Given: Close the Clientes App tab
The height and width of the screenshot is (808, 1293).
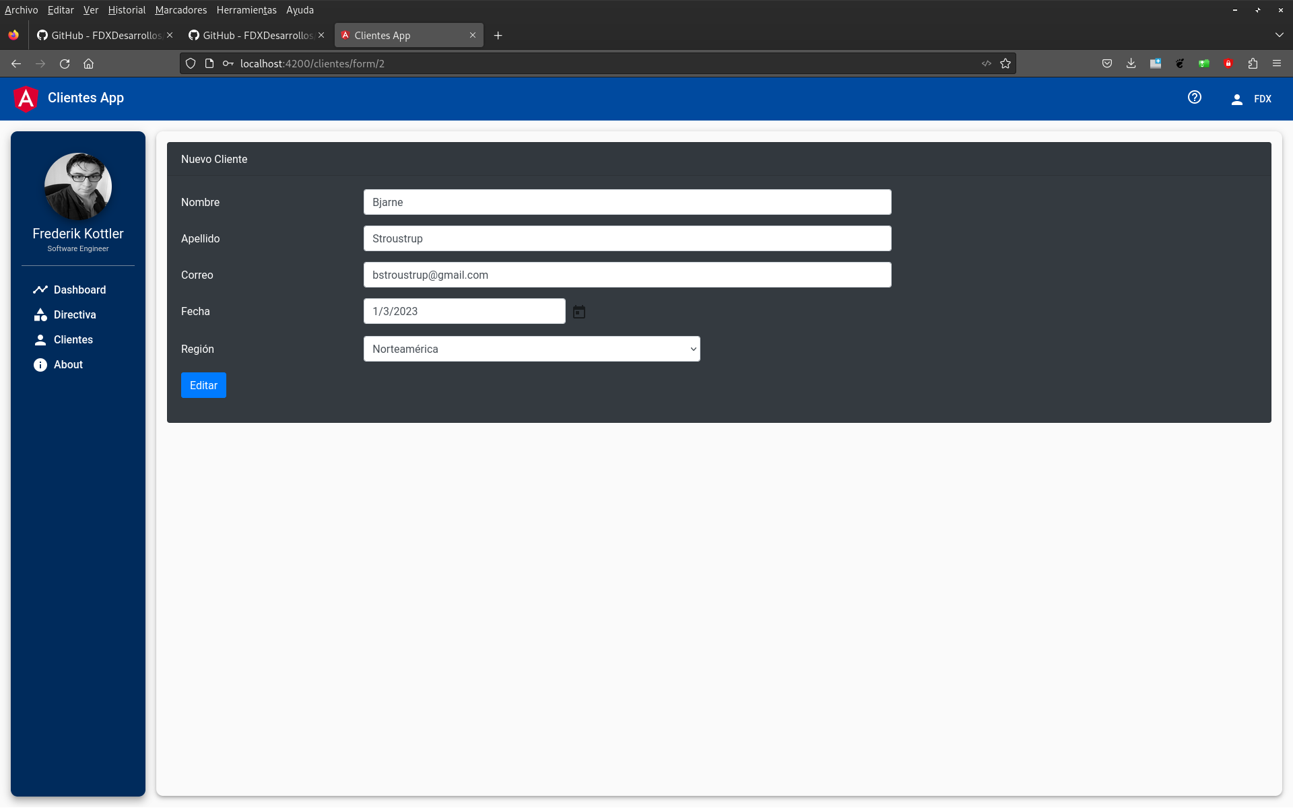Looking at the screenshot, I should tap(473, 36).
